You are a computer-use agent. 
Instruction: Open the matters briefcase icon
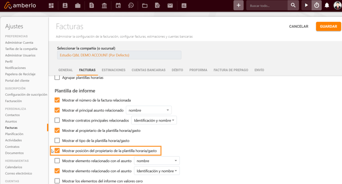[x=78, y=5]
